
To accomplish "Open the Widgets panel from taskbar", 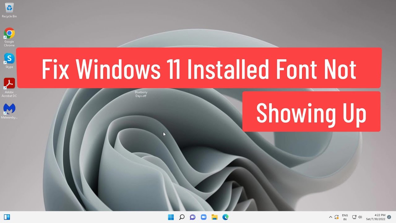I will (x=7, y=217).
